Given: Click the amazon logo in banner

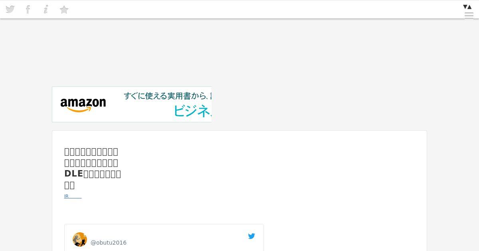Looking at the screenshot, I should coord(83,105).
